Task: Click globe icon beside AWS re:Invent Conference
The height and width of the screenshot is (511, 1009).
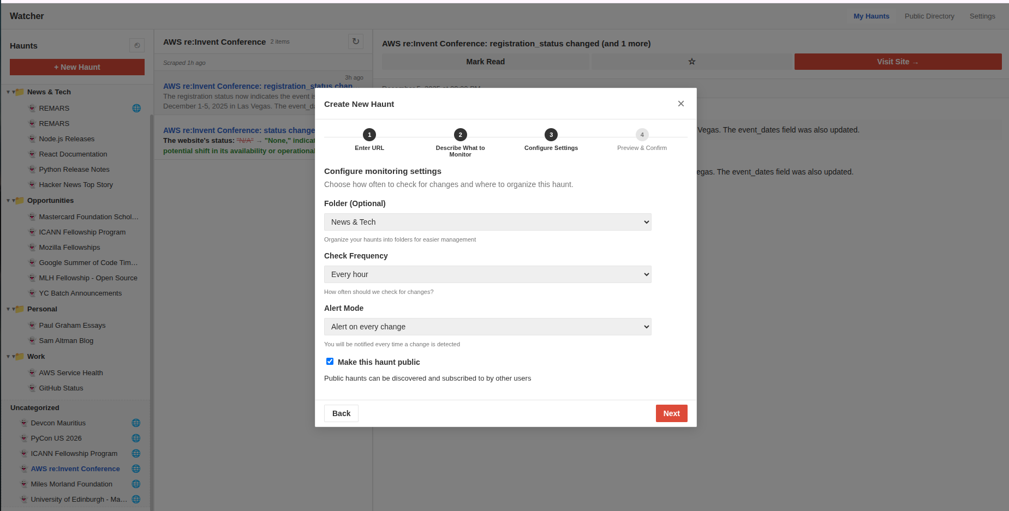Action: click(x=136, y=468)
